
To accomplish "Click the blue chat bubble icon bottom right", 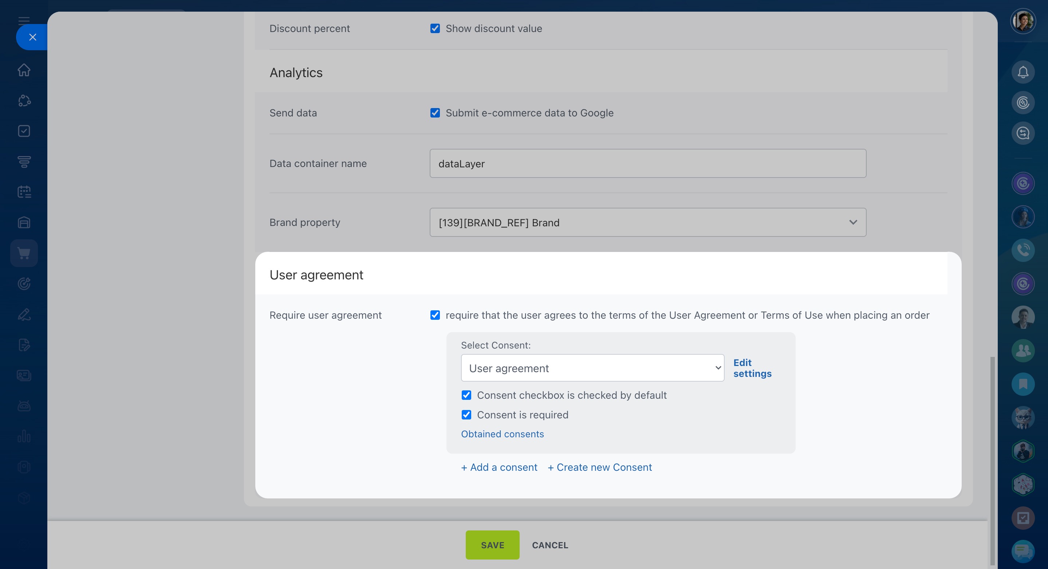I will pyautogui.click(x=1023, y=551).
